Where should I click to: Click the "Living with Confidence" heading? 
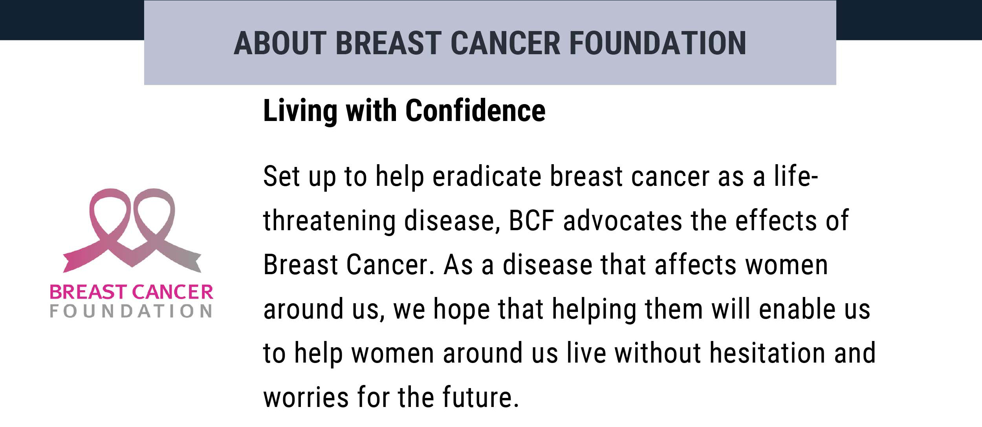coord(404,111)
